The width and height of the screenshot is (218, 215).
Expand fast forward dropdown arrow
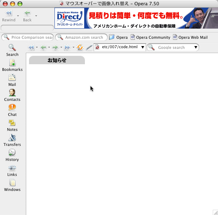tap(74, 47)
